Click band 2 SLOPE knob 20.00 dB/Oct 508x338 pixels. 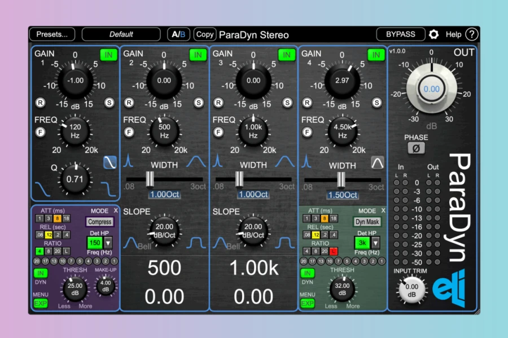[164, 231]
